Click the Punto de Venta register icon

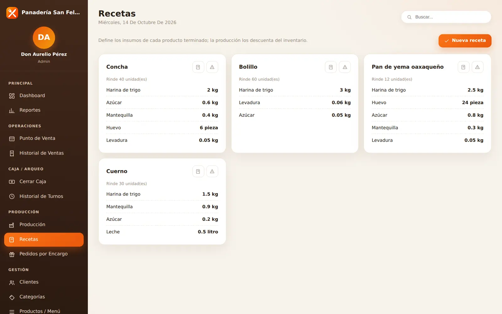tap(12, 138)
